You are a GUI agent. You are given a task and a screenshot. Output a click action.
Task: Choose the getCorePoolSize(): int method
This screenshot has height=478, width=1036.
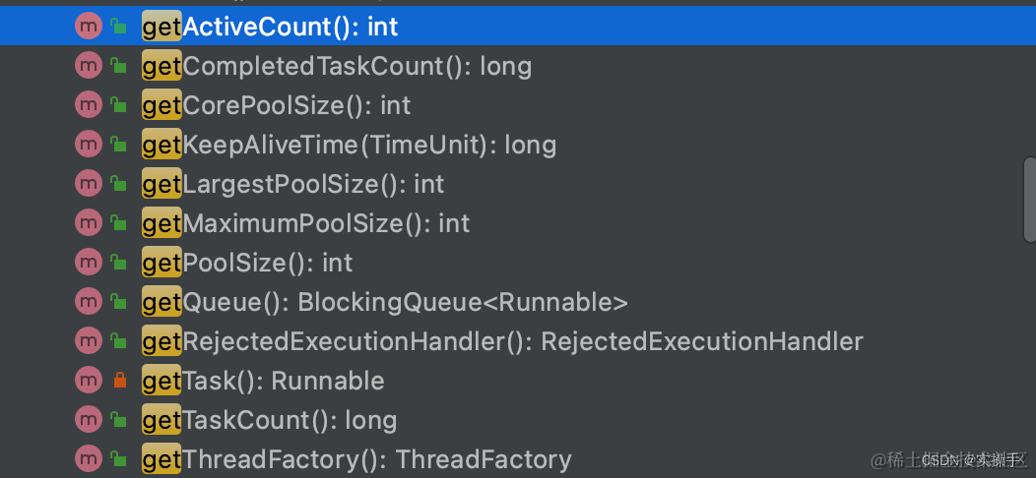pyautogui.click(x=277, y=105)
